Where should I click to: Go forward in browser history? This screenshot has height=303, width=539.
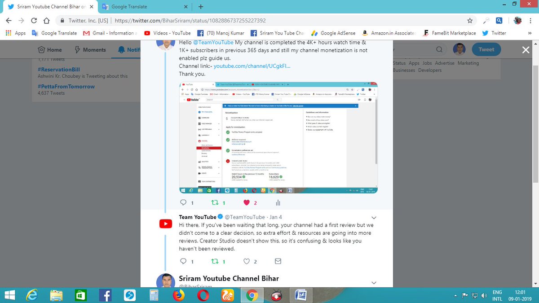click(22, 21)
